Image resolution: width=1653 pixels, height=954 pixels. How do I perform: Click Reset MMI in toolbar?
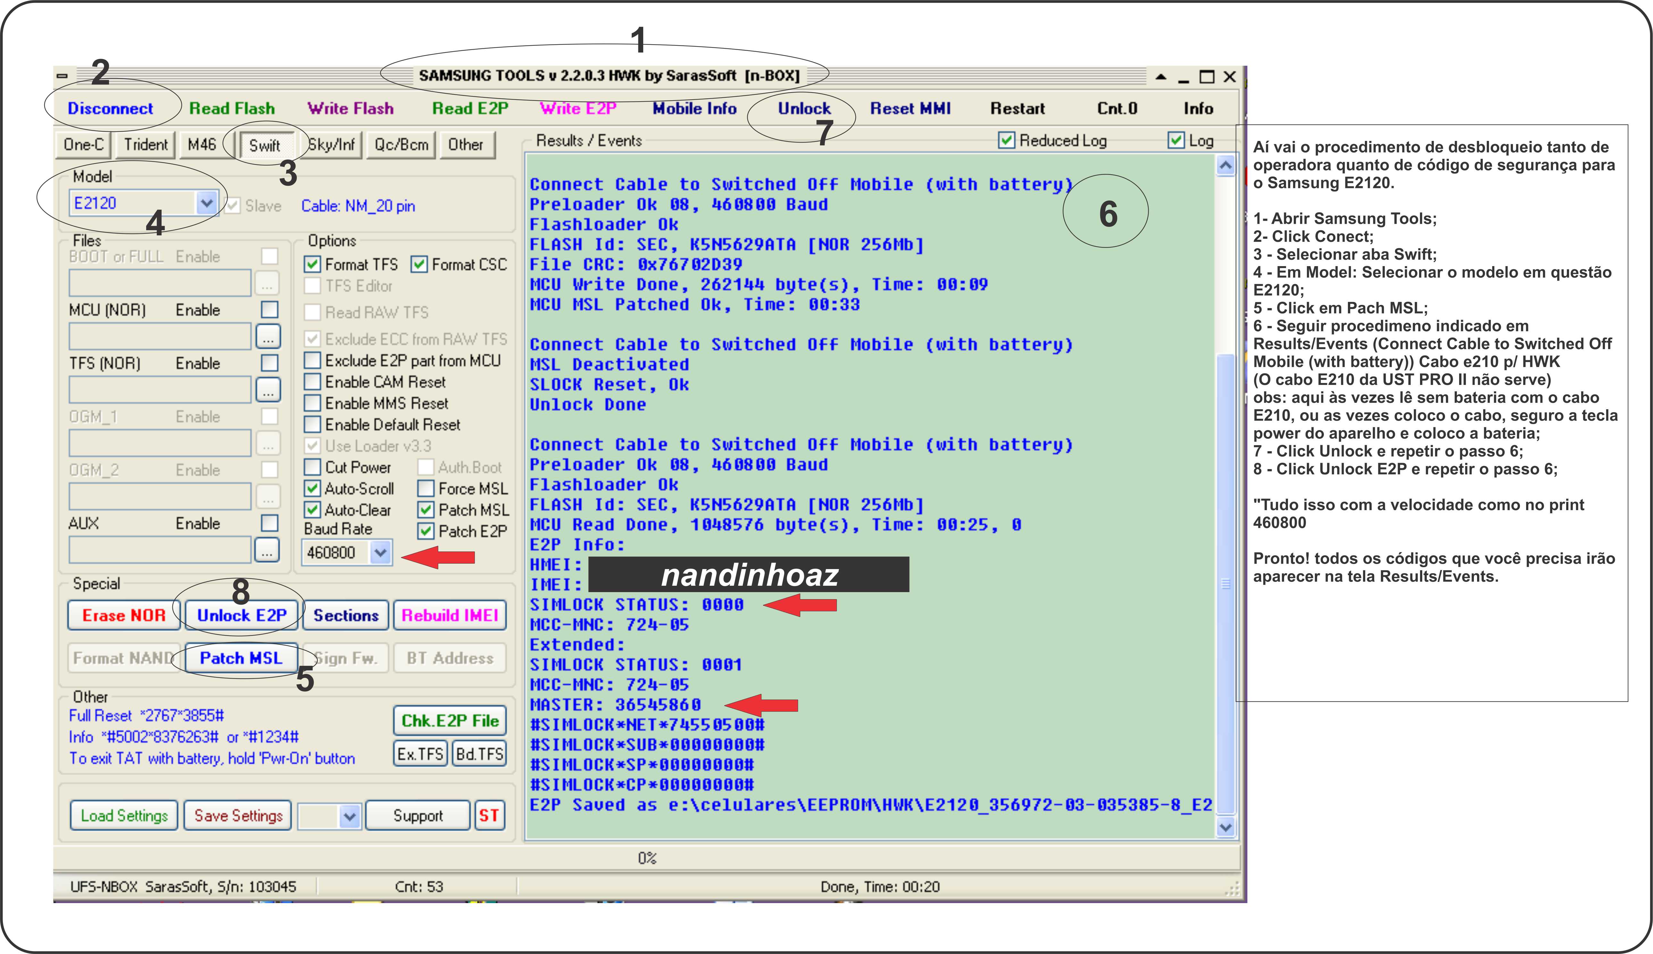910,108
